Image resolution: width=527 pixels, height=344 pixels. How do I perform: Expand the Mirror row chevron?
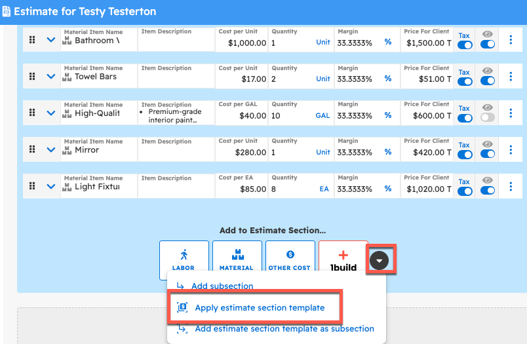pos(51,150)
